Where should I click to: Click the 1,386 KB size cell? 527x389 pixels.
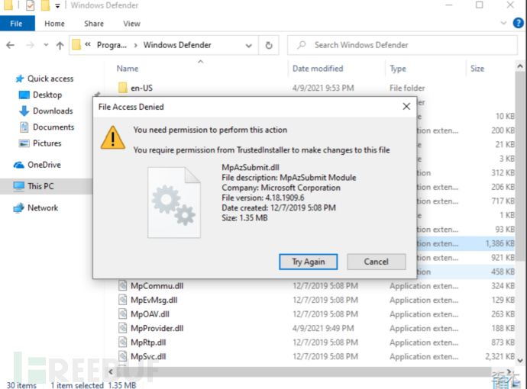(x=500, y=243)
